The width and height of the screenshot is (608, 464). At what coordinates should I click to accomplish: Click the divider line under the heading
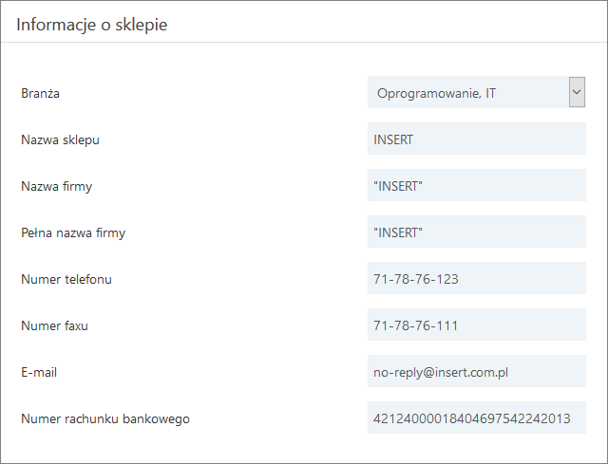coord(304,42)
